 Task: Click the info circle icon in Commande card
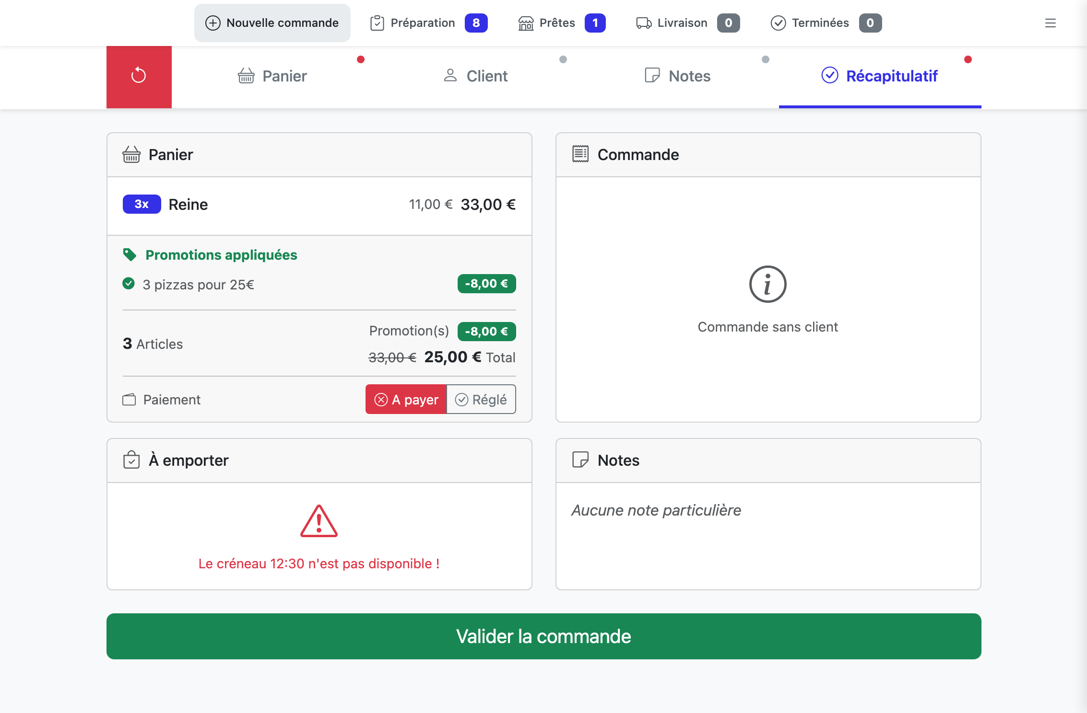tap(768, 284)
